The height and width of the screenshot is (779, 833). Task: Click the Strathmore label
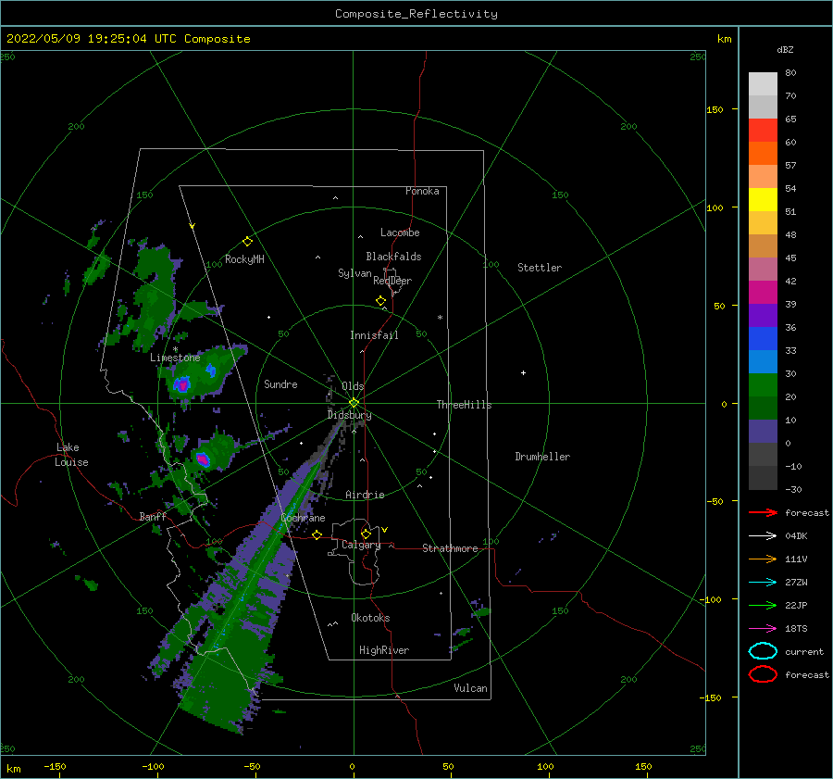click(450, 548)
